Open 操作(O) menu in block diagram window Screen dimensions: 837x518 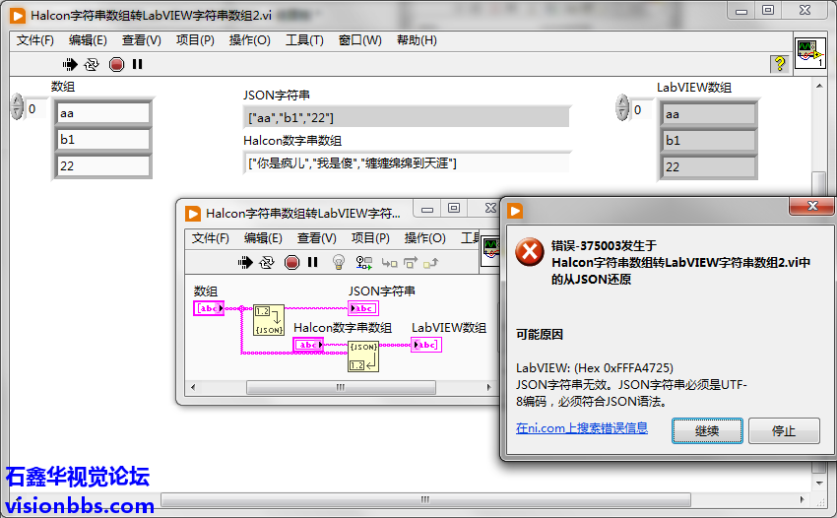(x=424, y=238)
